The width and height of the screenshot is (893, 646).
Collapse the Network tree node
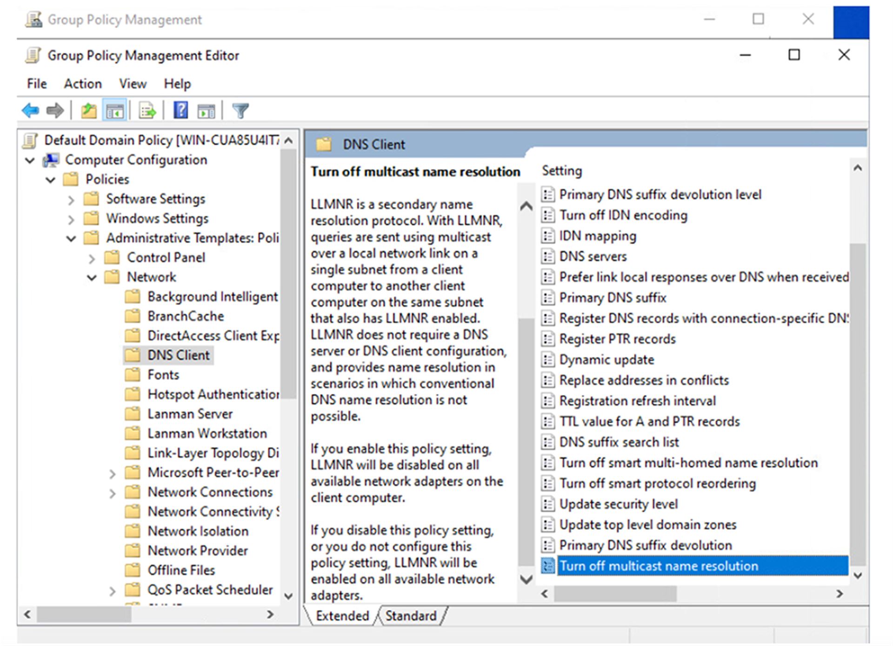(x=92, y=278)
